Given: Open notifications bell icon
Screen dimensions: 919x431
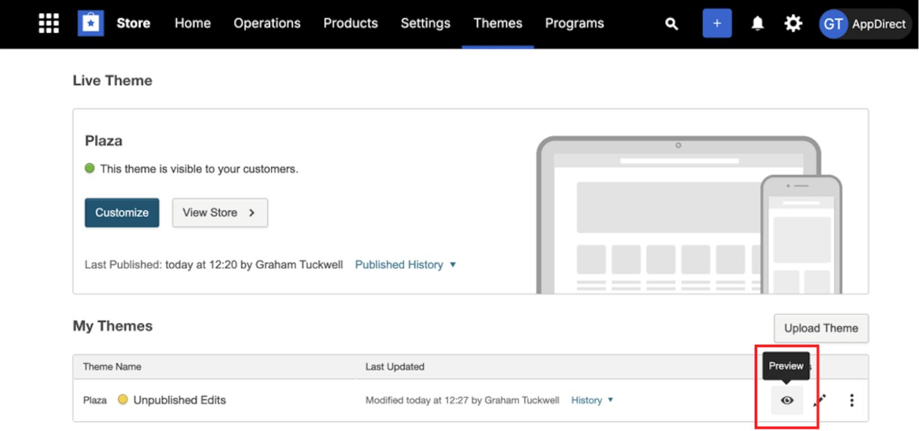Looking at the screenshot, I should [758, 23].
